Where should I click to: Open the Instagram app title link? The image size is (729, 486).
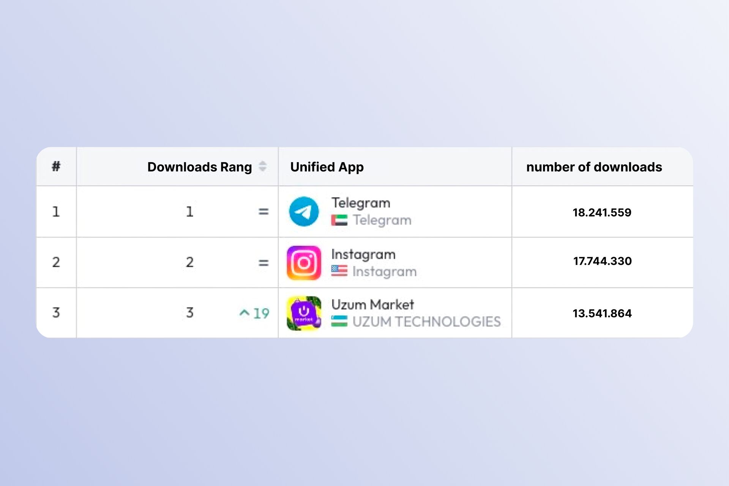click(363, 254)
